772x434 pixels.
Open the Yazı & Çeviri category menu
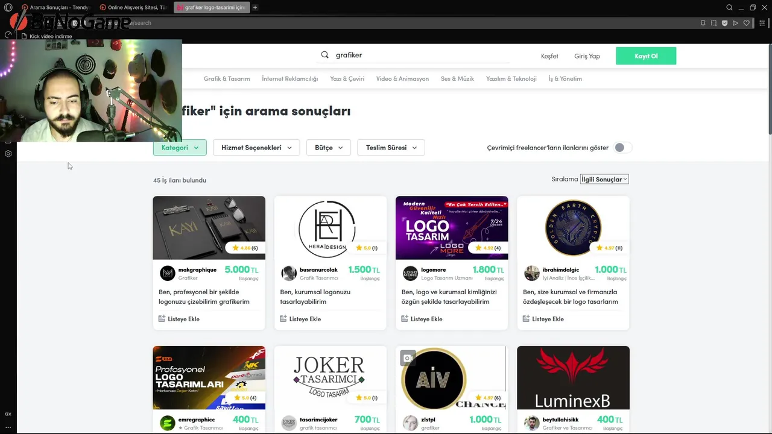coord(347,78)
